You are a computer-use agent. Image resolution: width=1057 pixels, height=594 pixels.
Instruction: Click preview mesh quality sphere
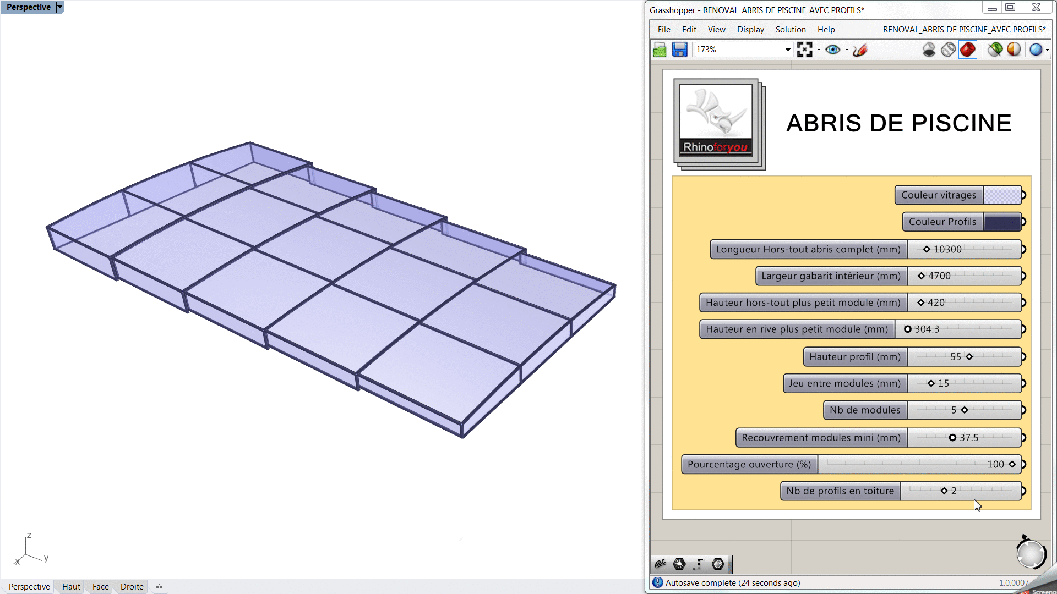pos(1036,50)
